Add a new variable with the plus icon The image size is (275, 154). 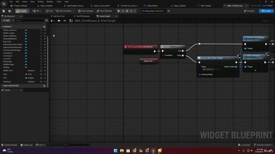44,27
